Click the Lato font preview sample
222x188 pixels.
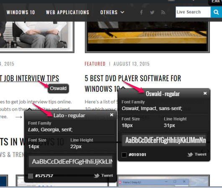(71, 161)
